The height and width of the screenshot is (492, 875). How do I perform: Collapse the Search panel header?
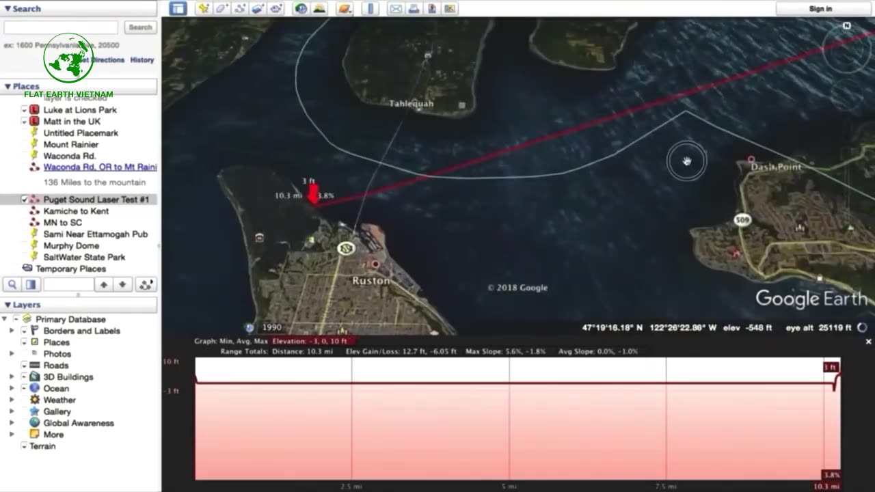click(79, 8)
